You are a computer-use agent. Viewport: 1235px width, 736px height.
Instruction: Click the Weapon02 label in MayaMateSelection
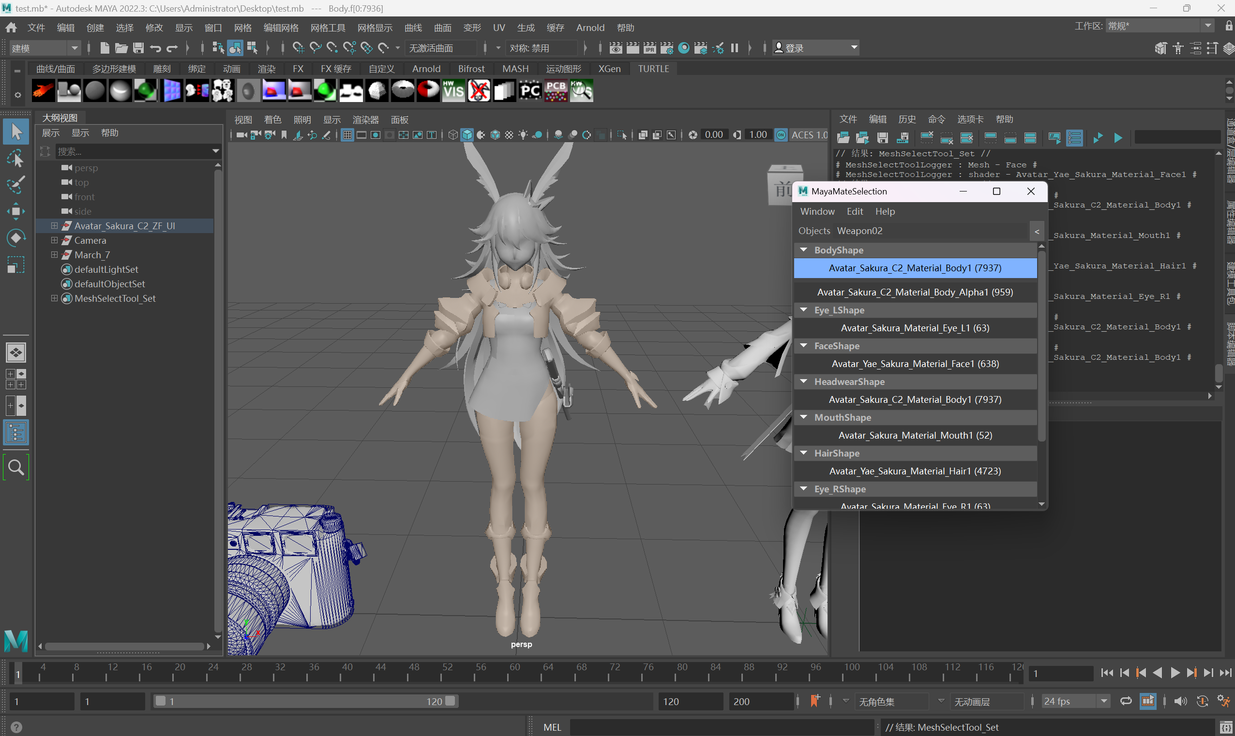[x=859, y=231]
